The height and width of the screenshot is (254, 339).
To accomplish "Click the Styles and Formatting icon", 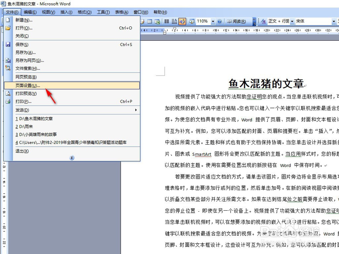I will 263,21.
